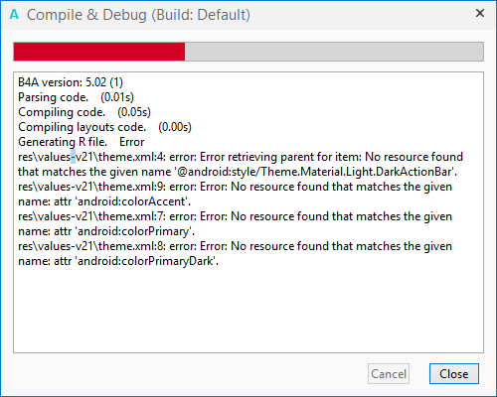Click the Compile & Debug title text
Screen dimensions: 497x397
(x=138, y=15)
